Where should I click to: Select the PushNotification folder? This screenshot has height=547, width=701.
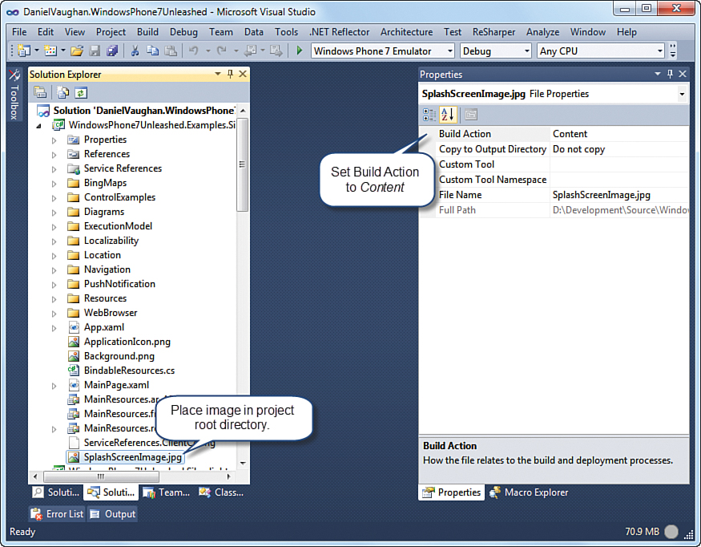[x=119, y=284]
